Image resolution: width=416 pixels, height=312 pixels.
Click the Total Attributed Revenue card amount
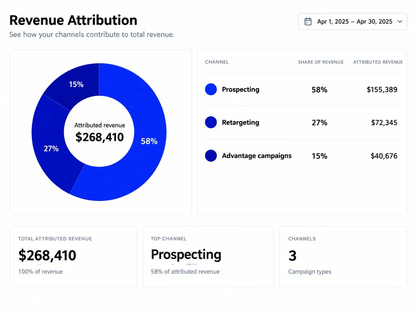point(47,255)
